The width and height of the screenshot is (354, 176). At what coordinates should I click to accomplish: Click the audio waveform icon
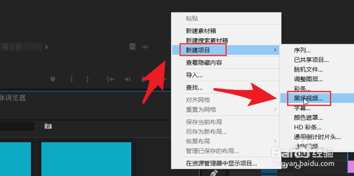pyautogui.click(x=145, y=47)
